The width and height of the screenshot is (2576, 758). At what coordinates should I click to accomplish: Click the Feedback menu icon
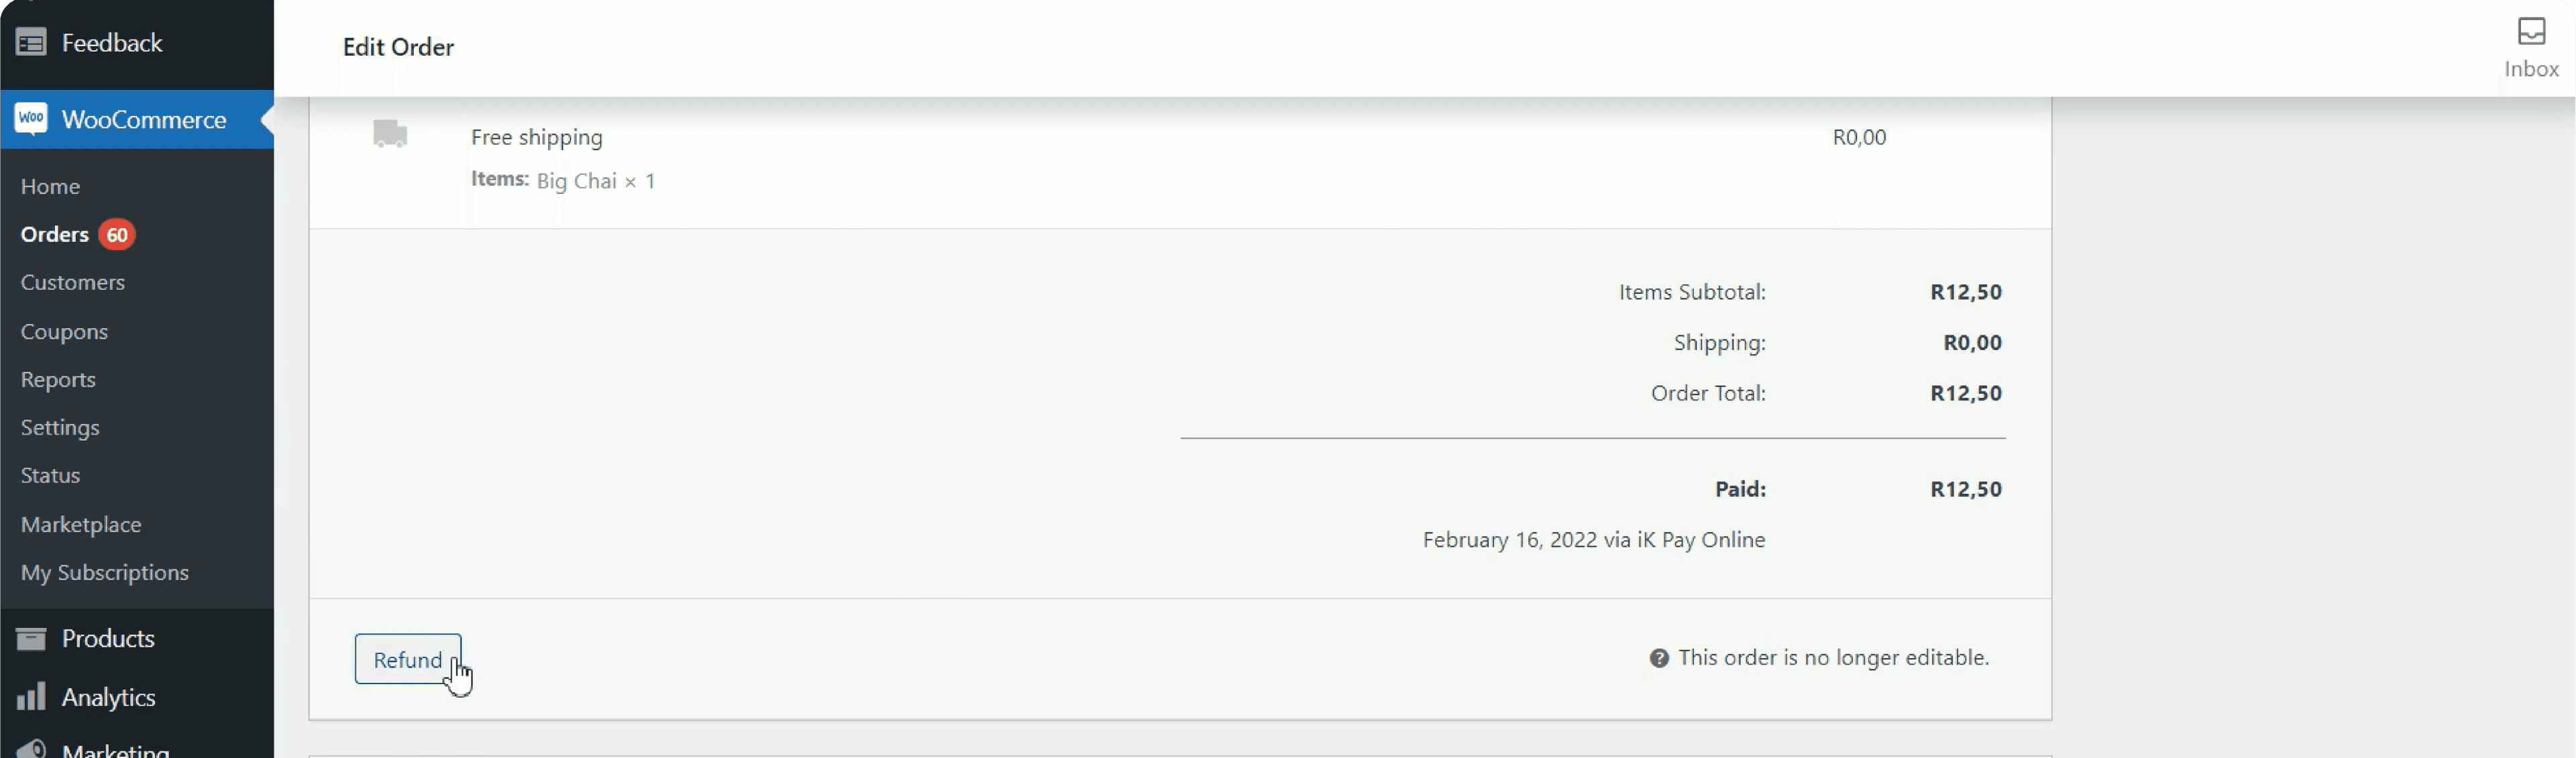(31, 43)
